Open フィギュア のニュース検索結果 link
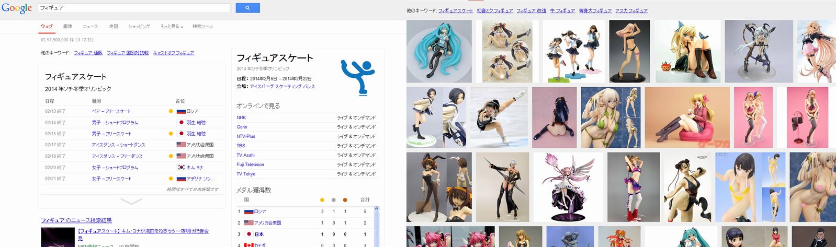Viewport: 836px width, 247px height. pos(76,220)
